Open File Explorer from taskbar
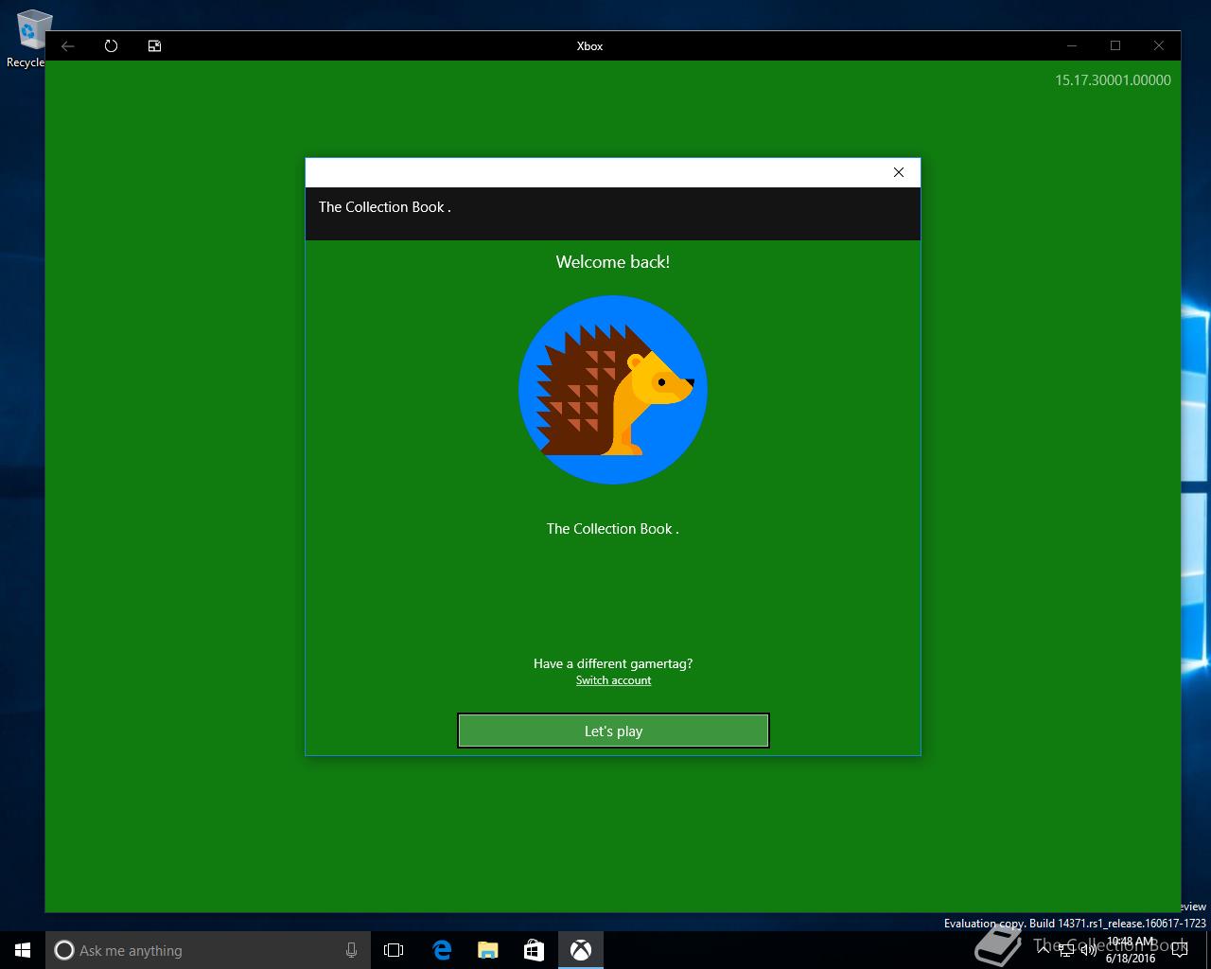The image size is (1211, 969). (488, 950)
